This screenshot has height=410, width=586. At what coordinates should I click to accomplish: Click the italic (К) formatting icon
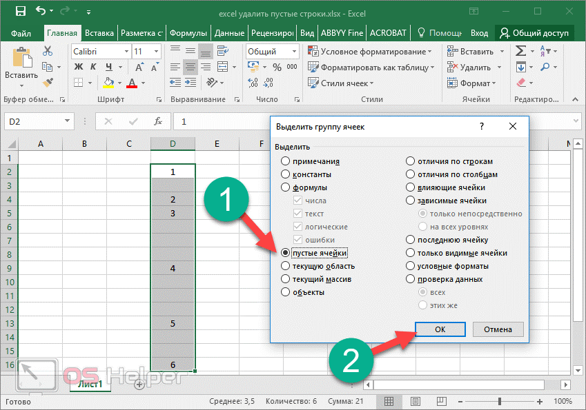[x=93, y=67]
